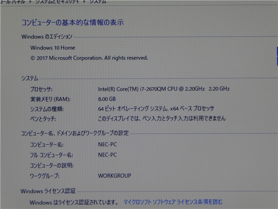Click the コンピューター名、ドメインおよびワークグループの設定 header
The width and height of the screenshot is (278, 209).
(x=75, y=133)
